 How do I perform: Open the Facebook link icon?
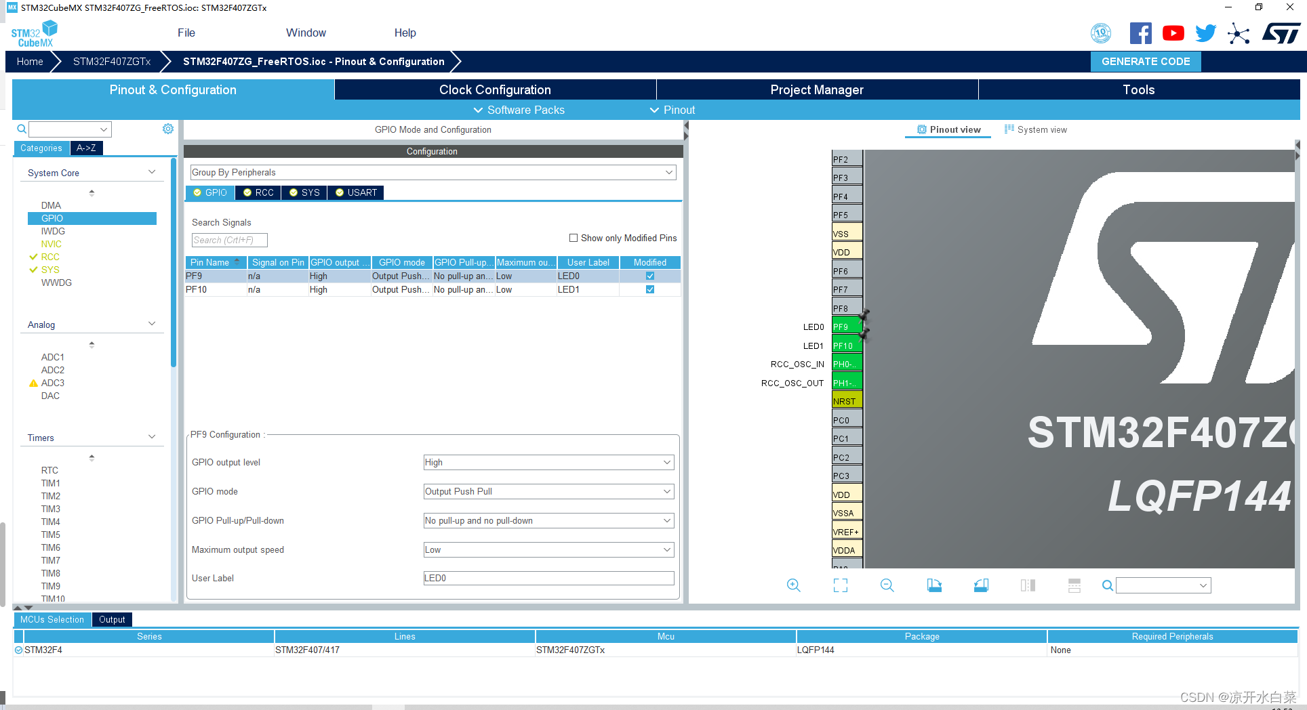click(x=1140, y=33)
